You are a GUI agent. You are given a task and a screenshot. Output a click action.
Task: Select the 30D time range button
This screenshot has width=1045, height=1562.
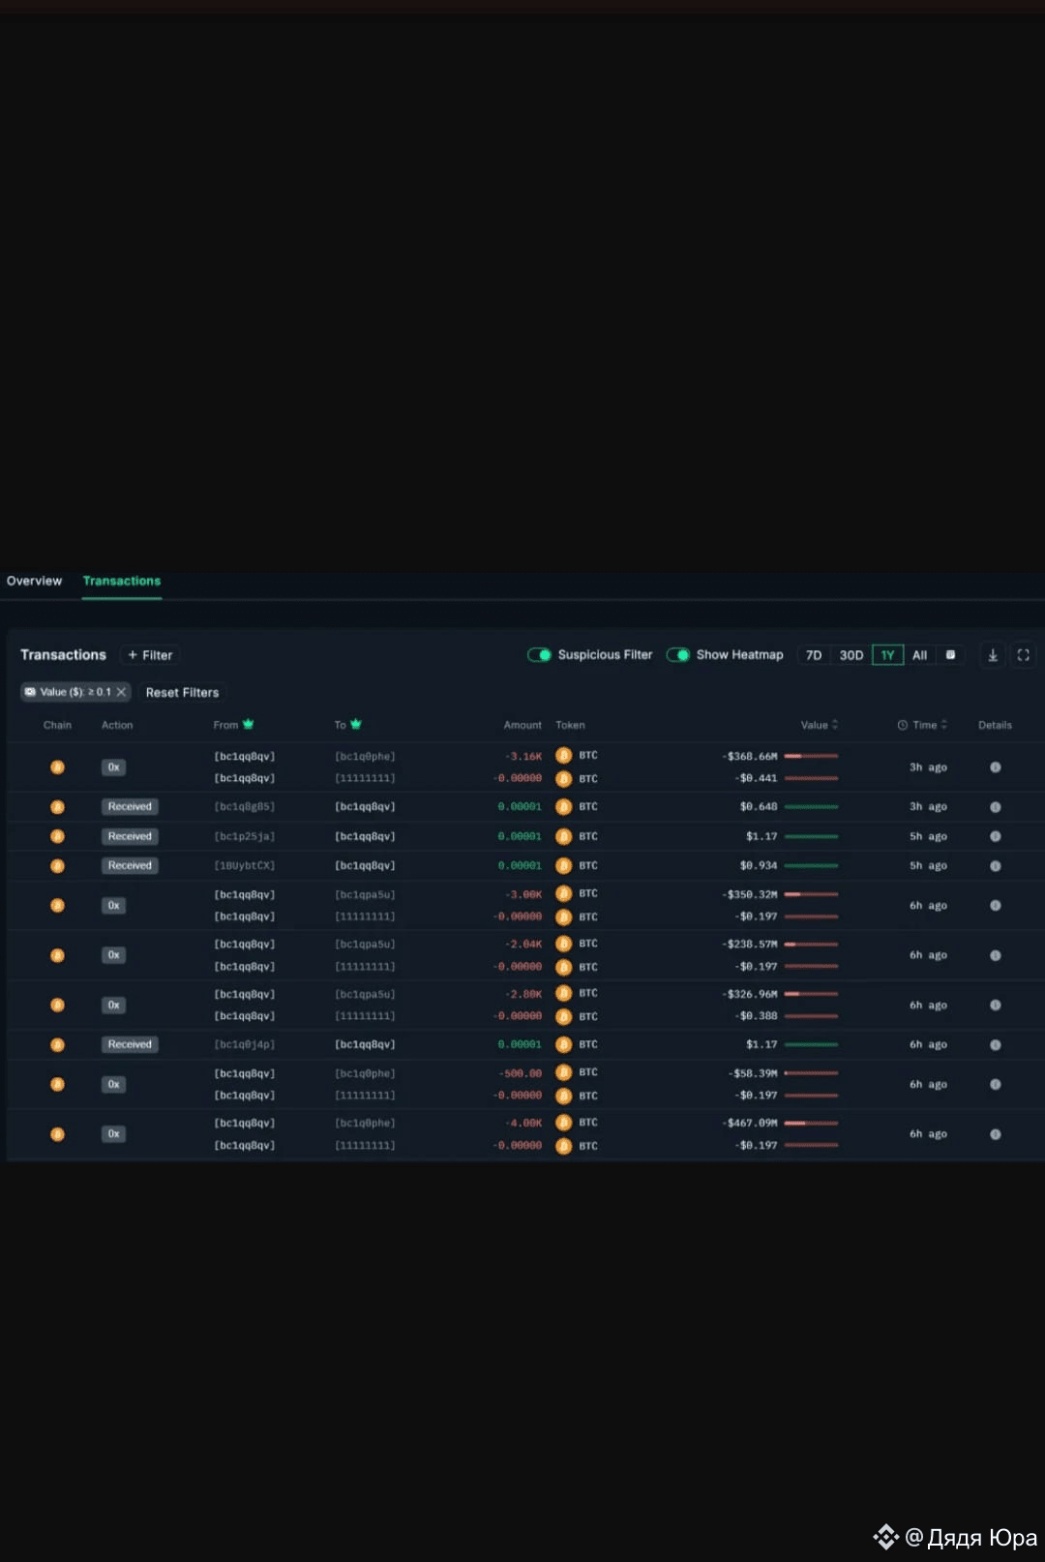coord(851,655)
